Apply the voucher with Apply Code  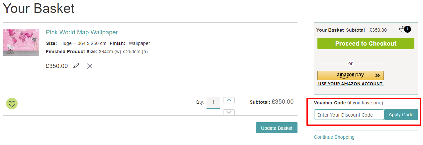pyautogui.click(x=401, y=115)
